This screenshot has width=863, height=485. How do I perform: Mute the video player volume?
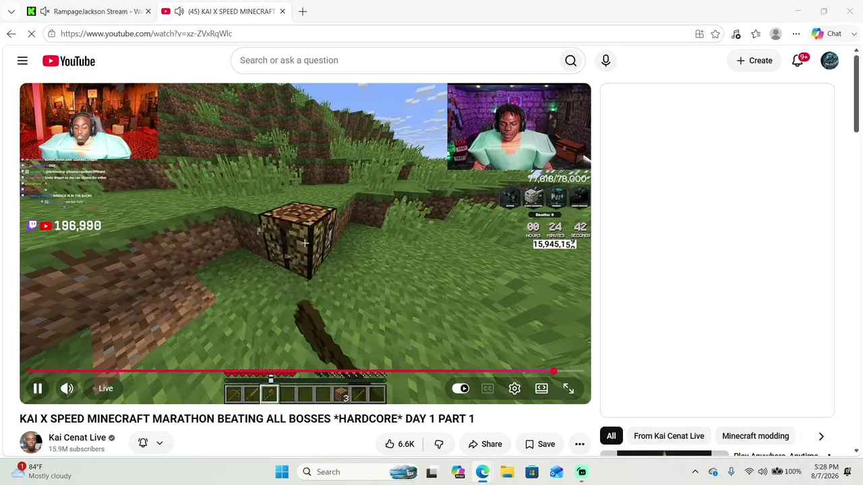pyautogui.click(x=67, y=389)
